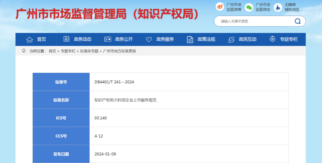Focus the 请输入关键字搜索 search field
Image resolution: width=322 pixels, height=163 pixels.
(253, 21)
